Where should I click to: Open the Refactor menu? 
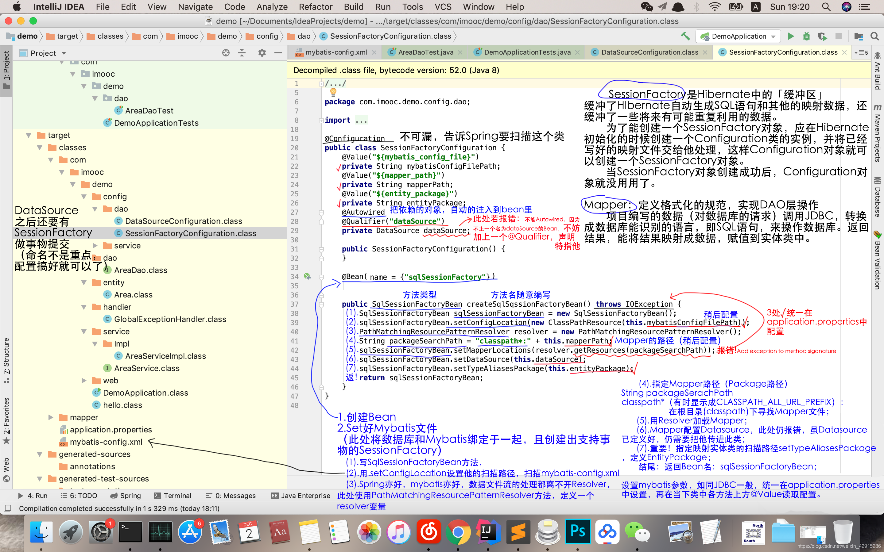point(315,6)
